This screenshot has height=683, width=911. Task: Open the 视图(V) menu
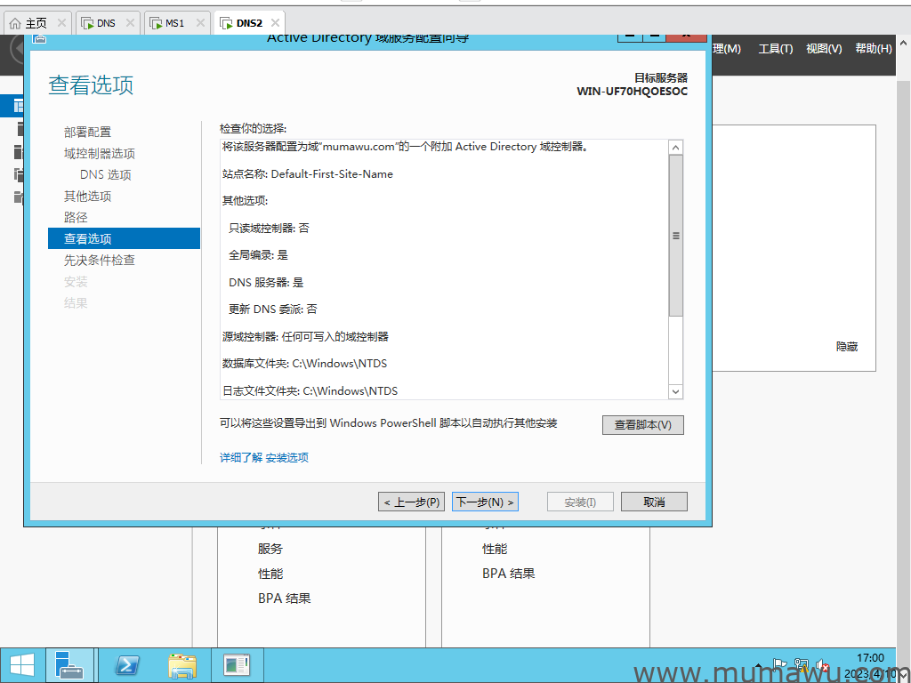pyautogui.click(x=823, y=49)
